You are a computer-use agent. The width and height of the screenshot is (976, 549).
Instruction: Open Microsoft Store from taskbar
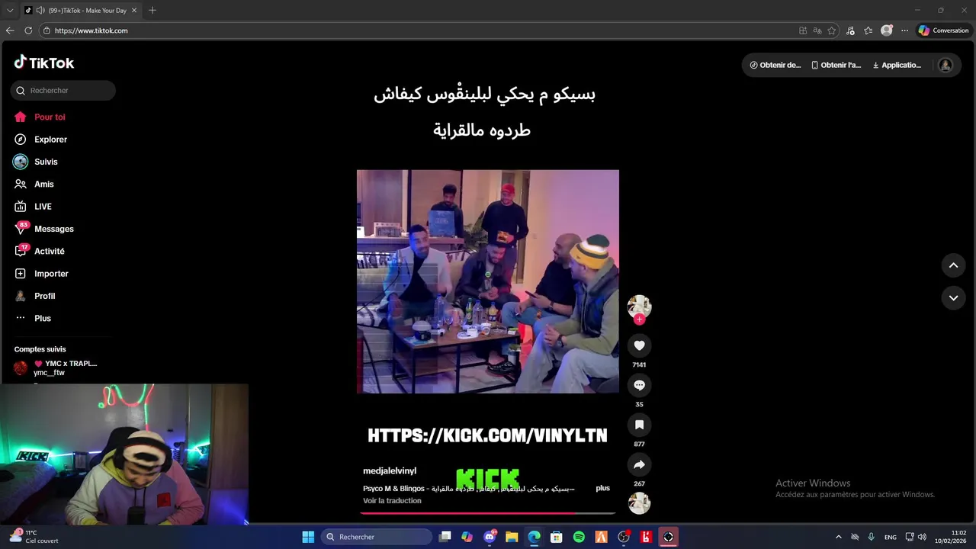(x=557, y=537)
